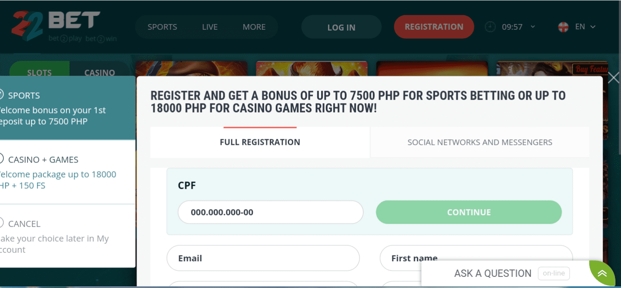Screen dimensions: 621x288
Task: Open the EN language dropdown
Action: point(585,26)
